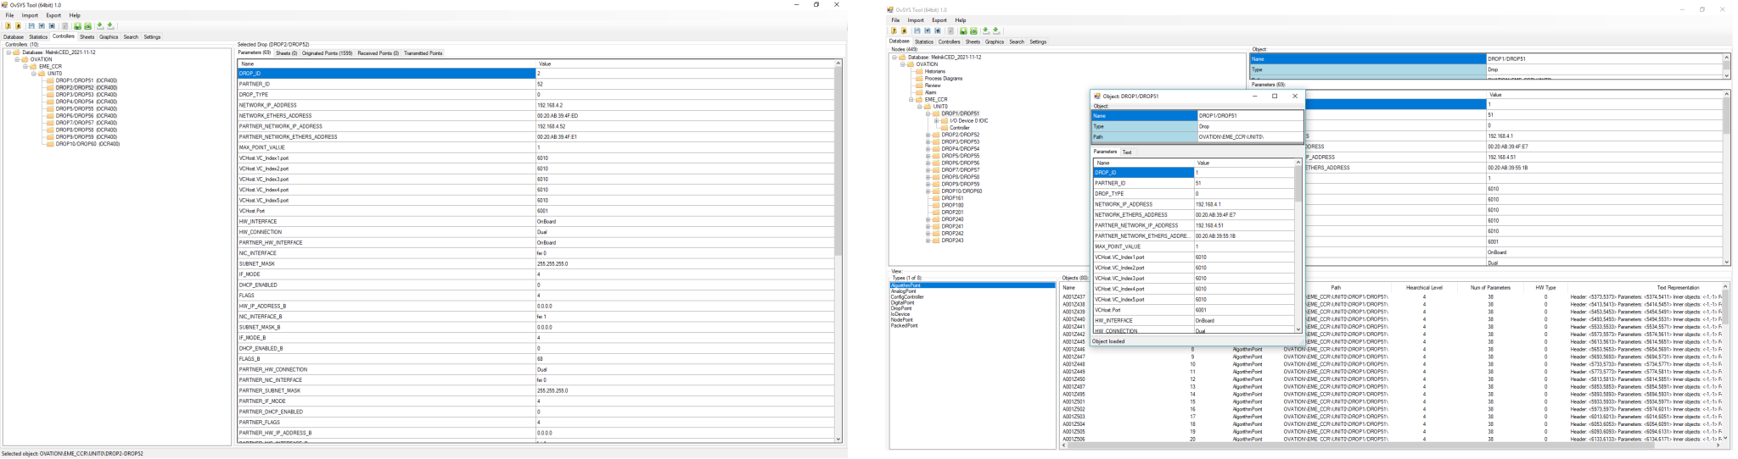Open Help menu in right window

961,20
